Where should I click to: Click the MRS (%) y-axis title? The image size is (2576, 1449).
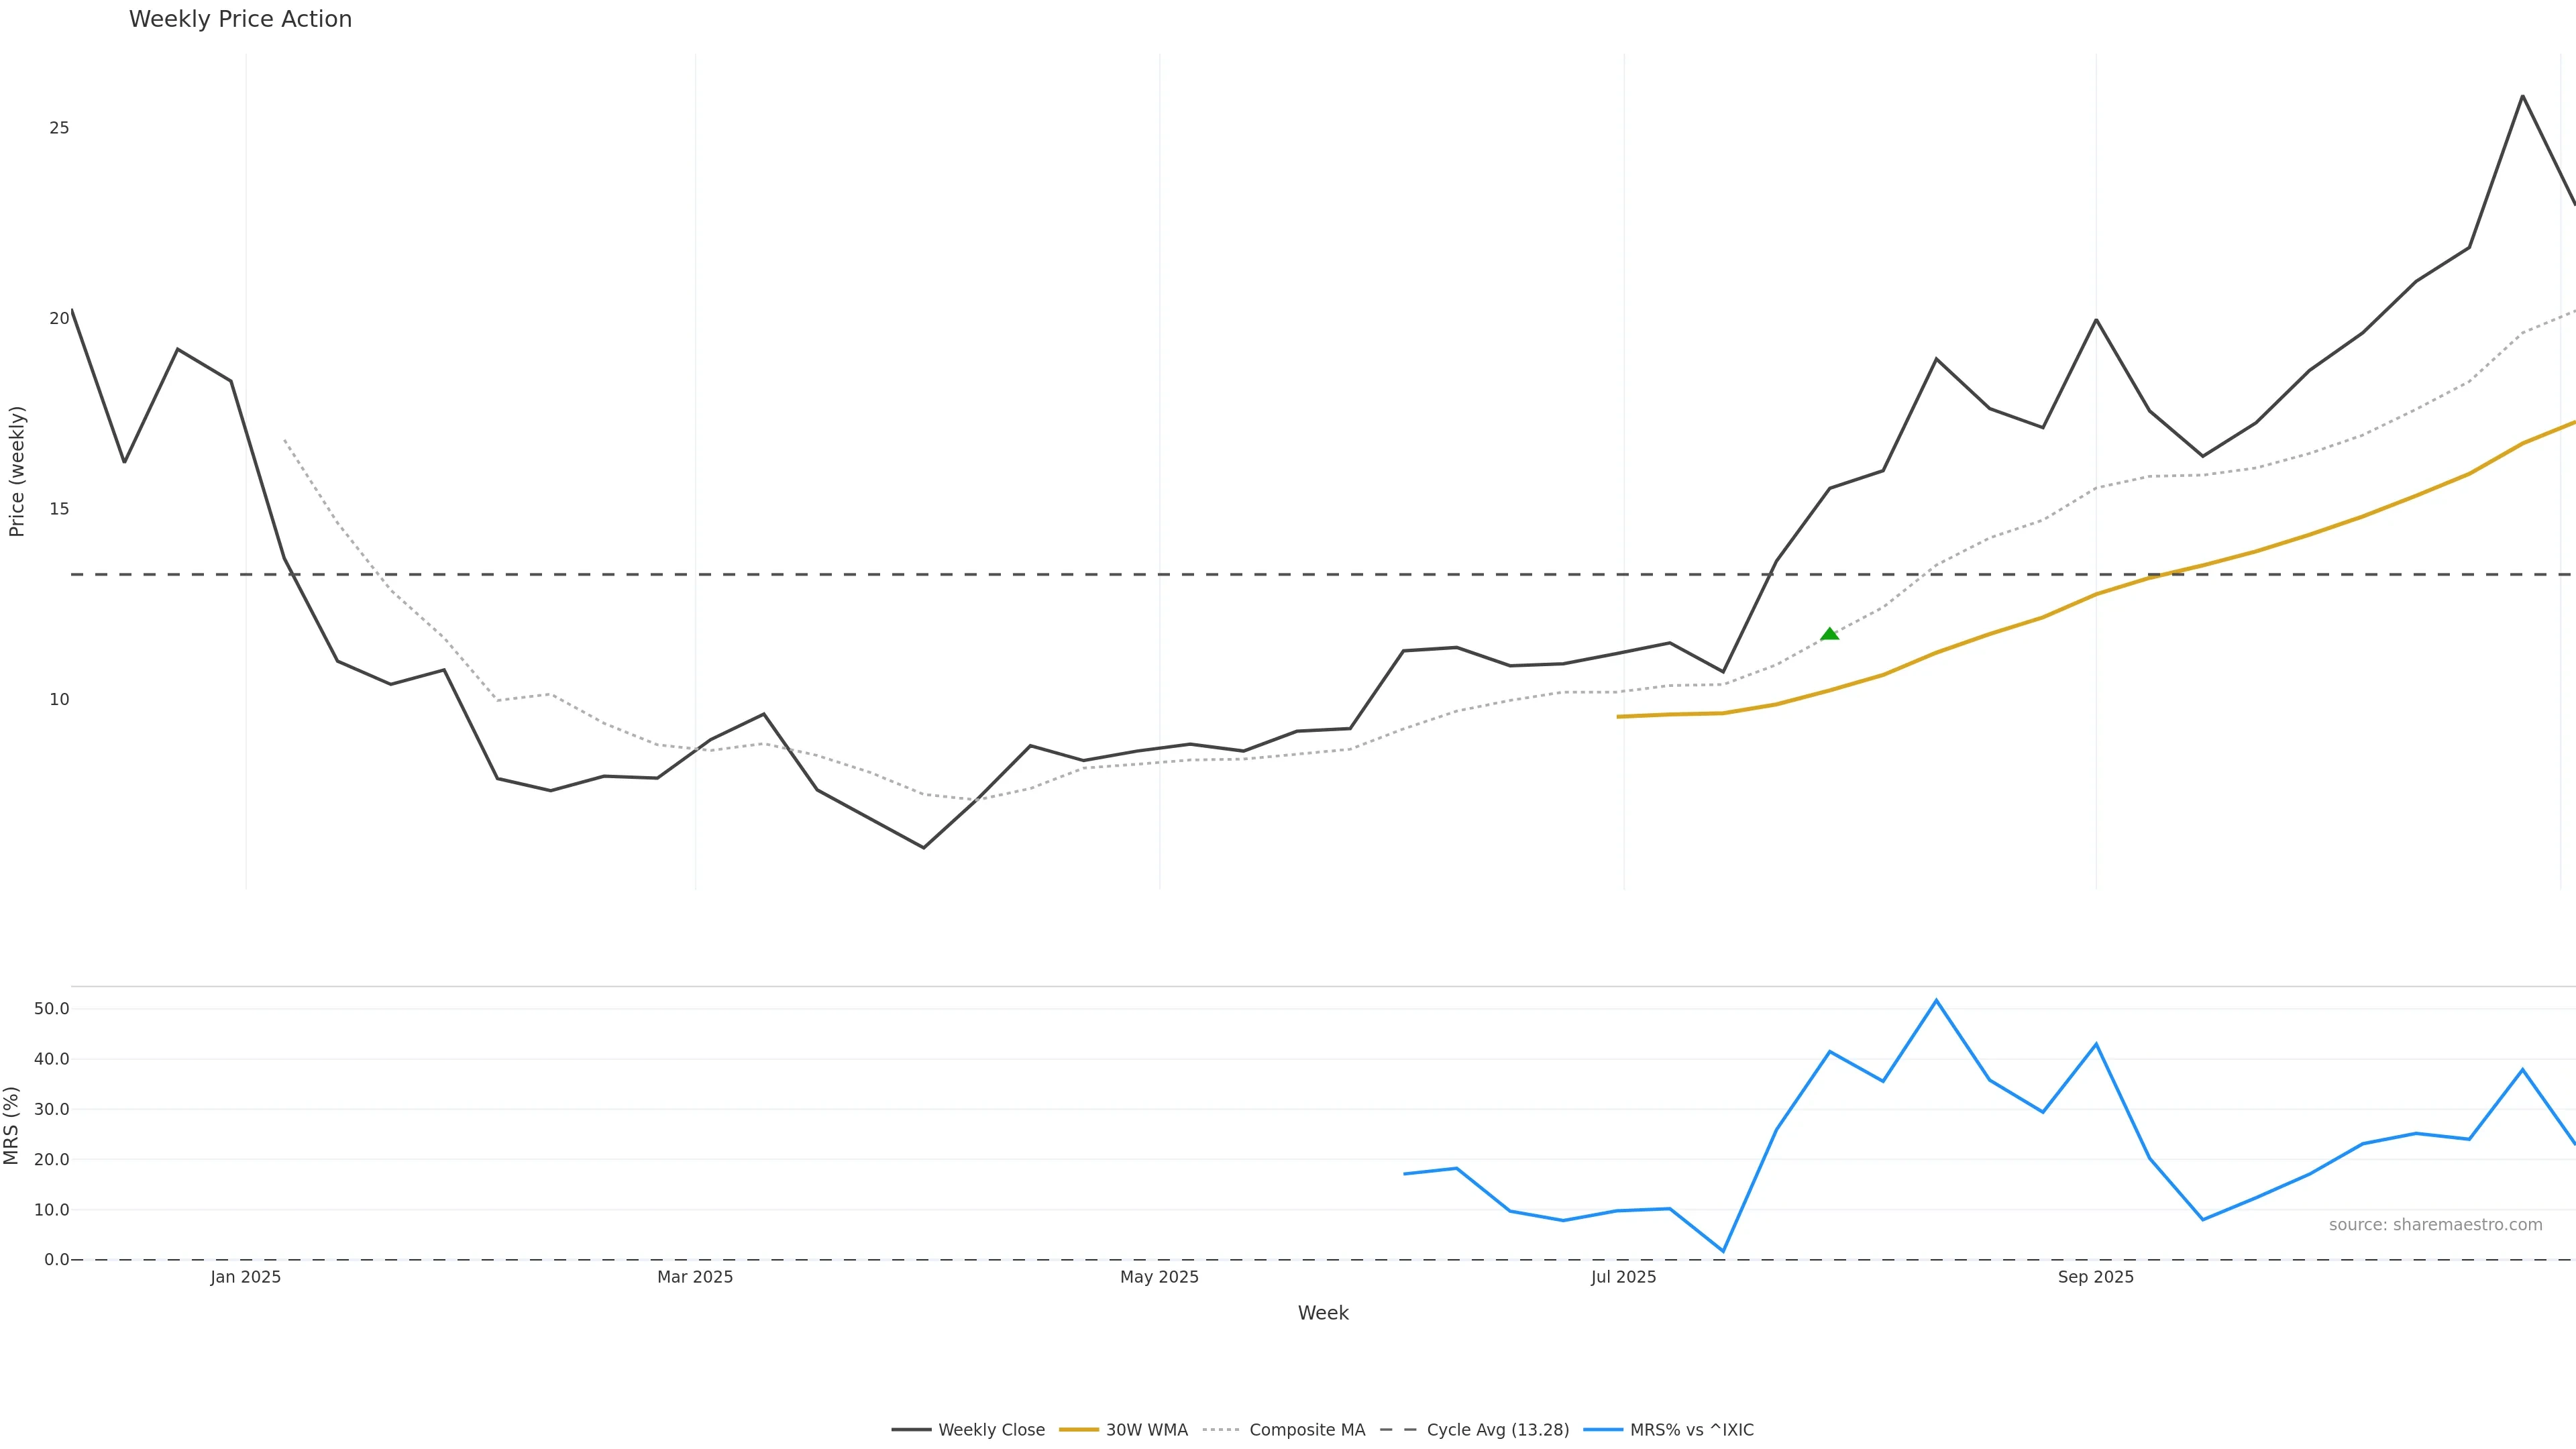[12, 1125]
